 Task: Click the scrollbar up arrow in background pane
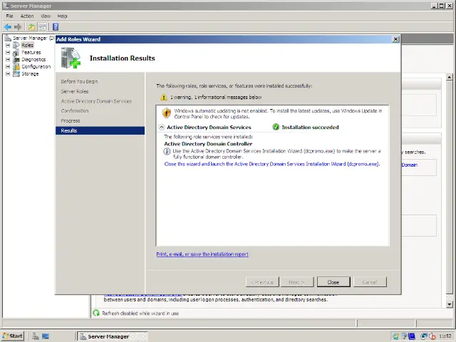[450, 77]
